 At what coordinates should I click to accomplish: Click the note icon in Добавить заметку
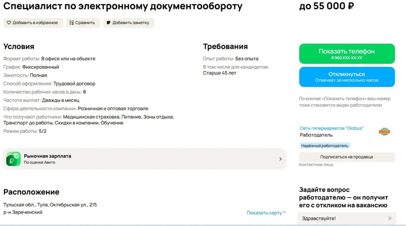(x=108, y=23)
